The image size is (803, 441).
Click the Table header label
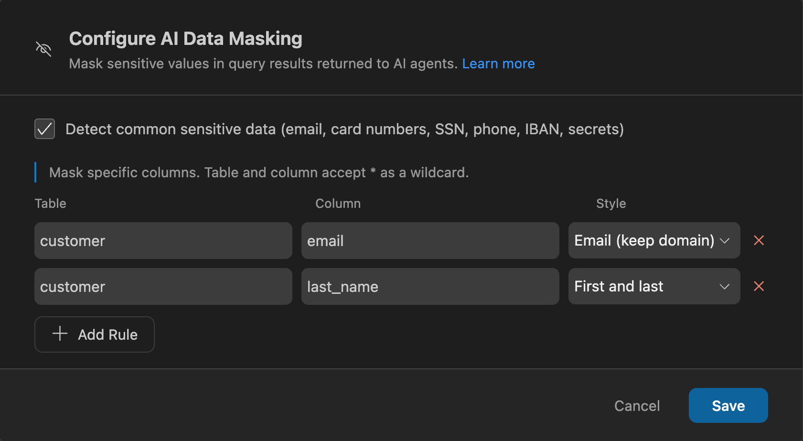[x=50, y=204]
